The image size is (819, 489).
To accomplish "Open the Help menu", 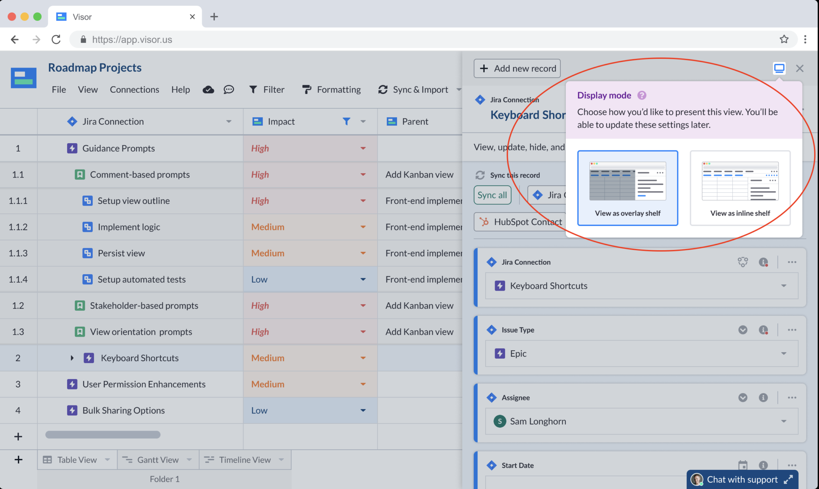I will tap(180, 90).
